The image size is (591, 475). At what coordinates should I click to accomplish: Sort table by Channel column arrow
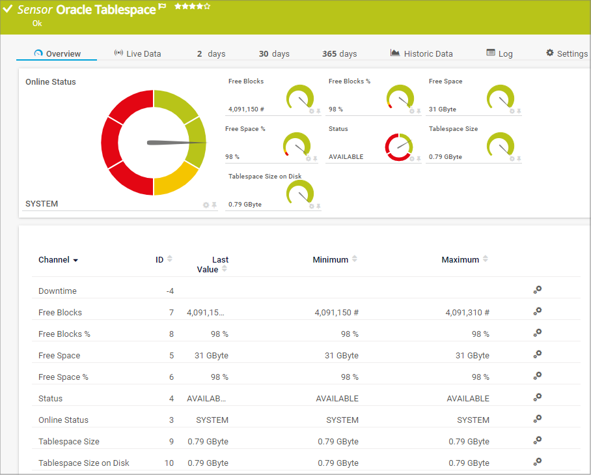point(76,261)
